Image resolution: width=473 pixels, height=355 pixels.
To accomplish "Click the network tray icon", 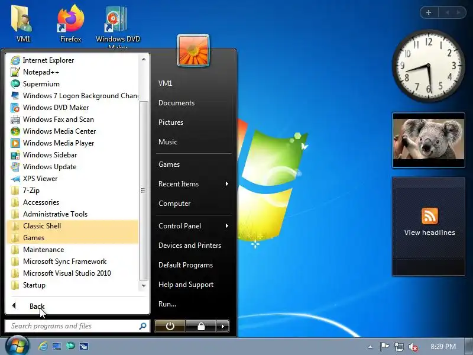I will pyautogui.click(x=399, y=347).
